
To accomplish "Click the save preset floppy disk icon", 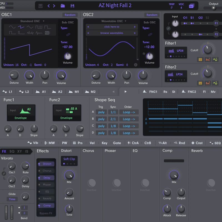I will point(72,6).
